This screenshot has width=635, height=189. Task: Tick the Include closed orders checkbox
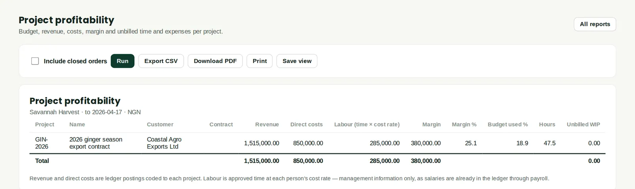pyautogui.click(x=35, y=61)
